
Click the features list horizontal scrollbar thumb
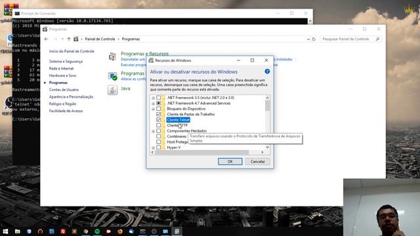(201, 152)
